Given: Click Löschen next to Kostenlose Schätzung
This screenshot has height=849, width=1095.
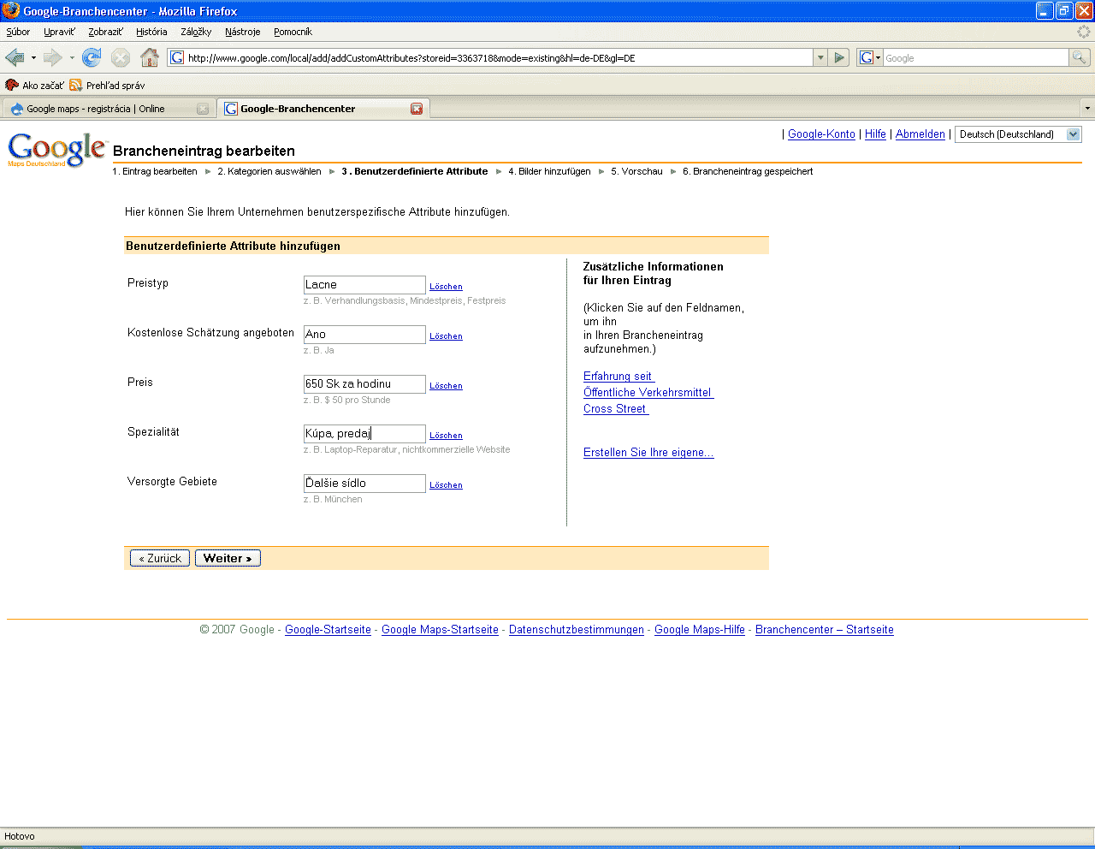Looking at the screenshot, I should (x=446, y=336).
